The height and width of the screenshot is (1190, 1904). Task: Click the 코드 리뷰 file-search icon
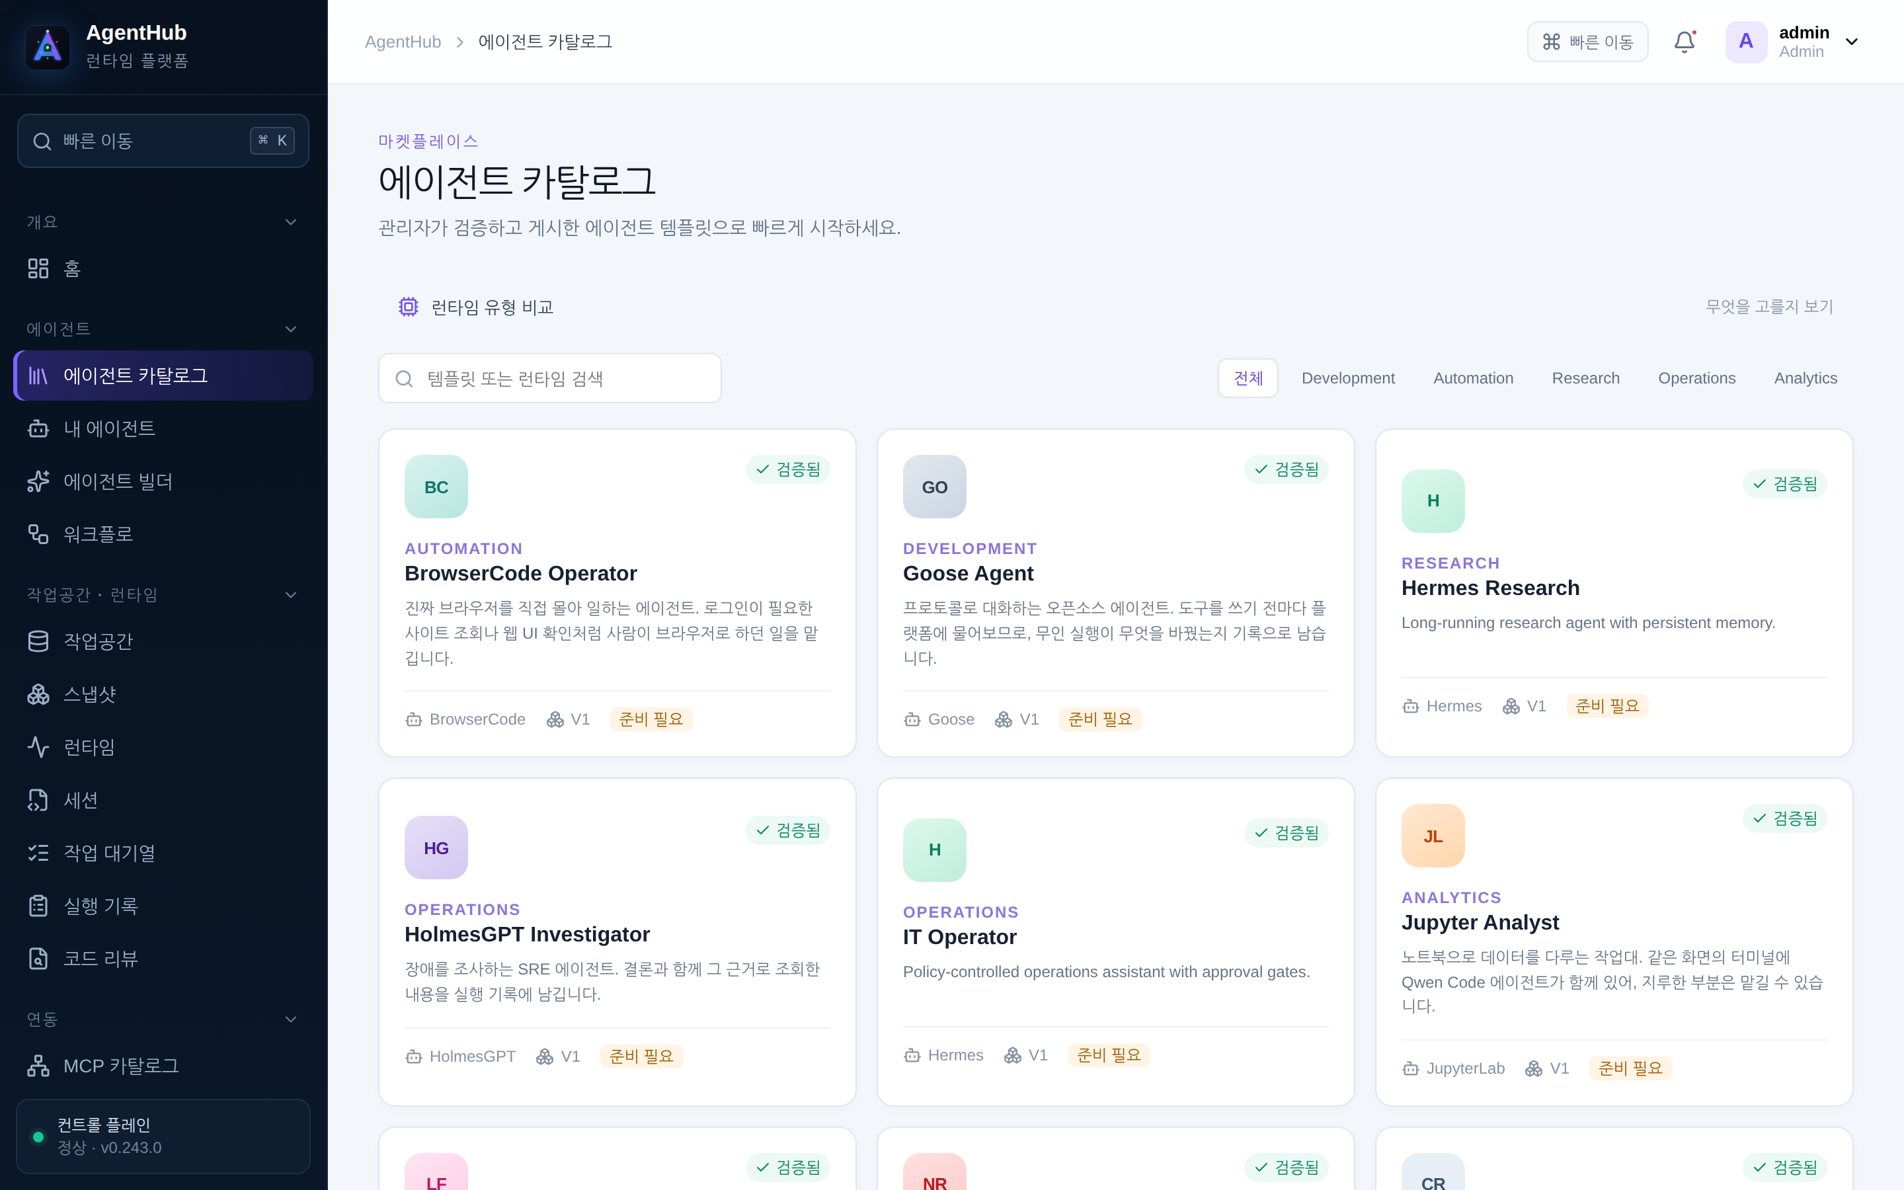point(38,959)
